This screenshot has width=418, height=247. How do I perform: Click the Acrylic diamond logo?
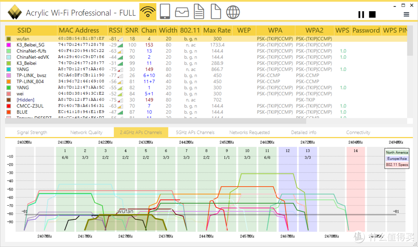15,12
